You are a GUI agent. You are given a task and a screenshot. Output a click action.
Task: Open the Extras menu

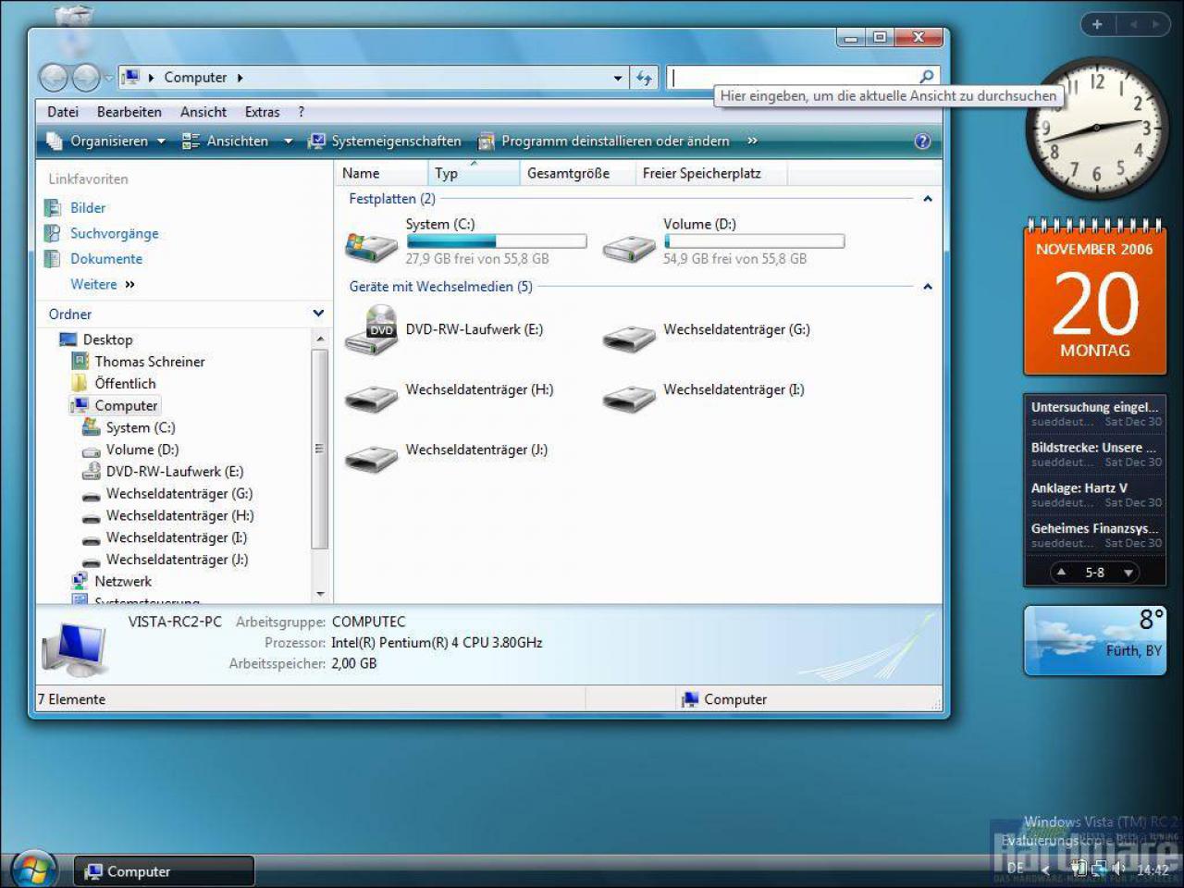(262, 112)
